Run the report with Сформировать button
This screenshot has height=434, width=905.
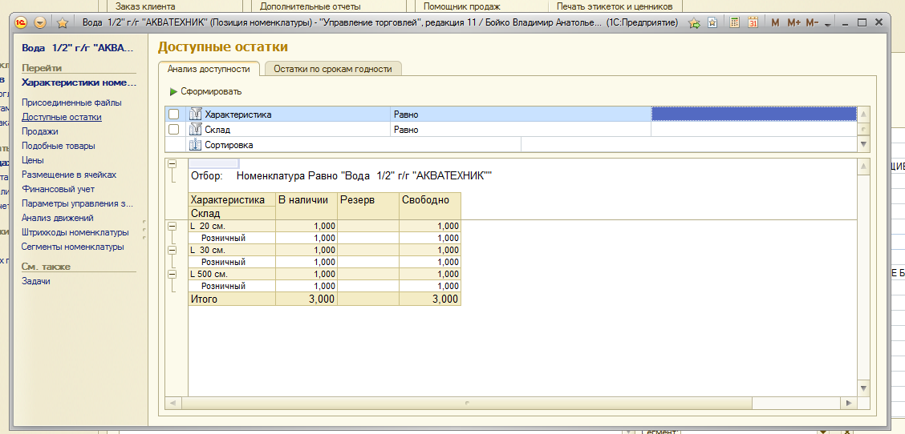tap(205, 91)
